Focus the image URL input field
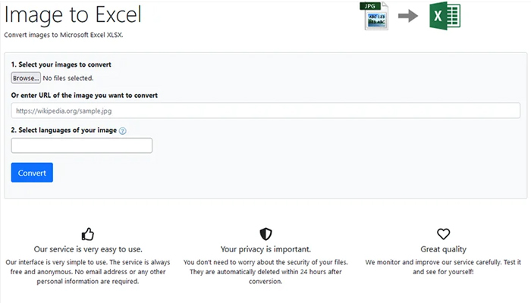Viewport: 531px width, 303px height. tap(265, 111)
